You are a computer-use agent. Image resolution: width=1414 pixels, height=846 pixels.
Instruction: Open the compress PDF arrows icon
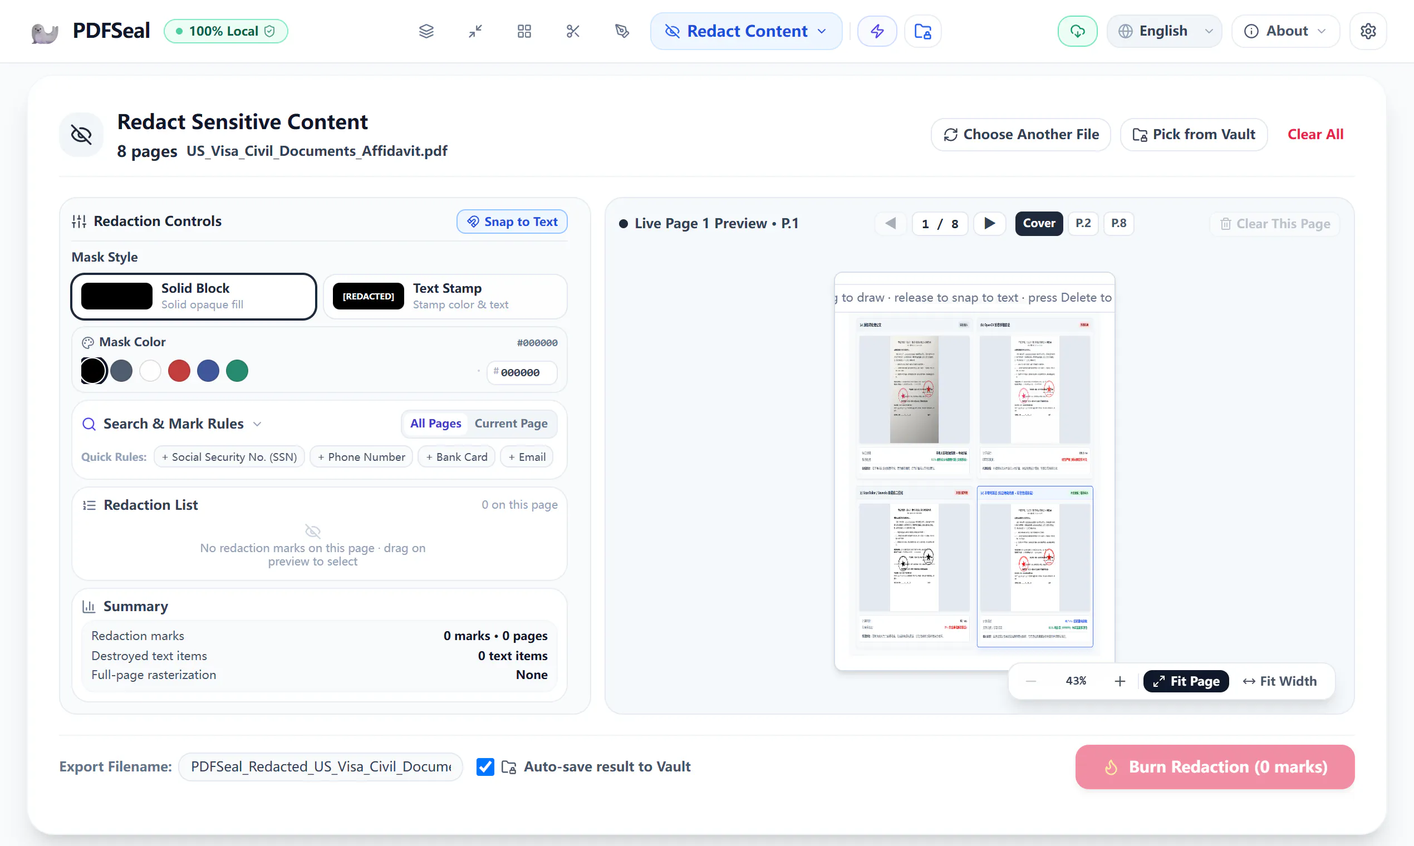pos(475,31)
